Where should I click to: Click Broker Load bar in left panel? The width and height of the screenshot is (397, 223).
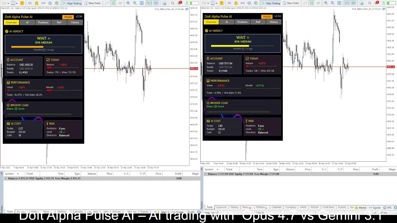pyautogui.click(x=39, y=114)
